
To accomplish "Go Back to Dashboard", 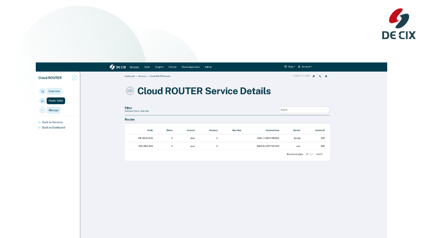I will click(52, 128).
